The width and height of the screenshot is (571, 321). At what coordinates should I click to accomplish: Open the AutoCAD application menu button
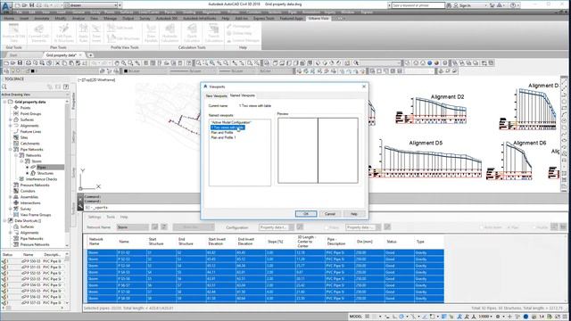point(6,7)
